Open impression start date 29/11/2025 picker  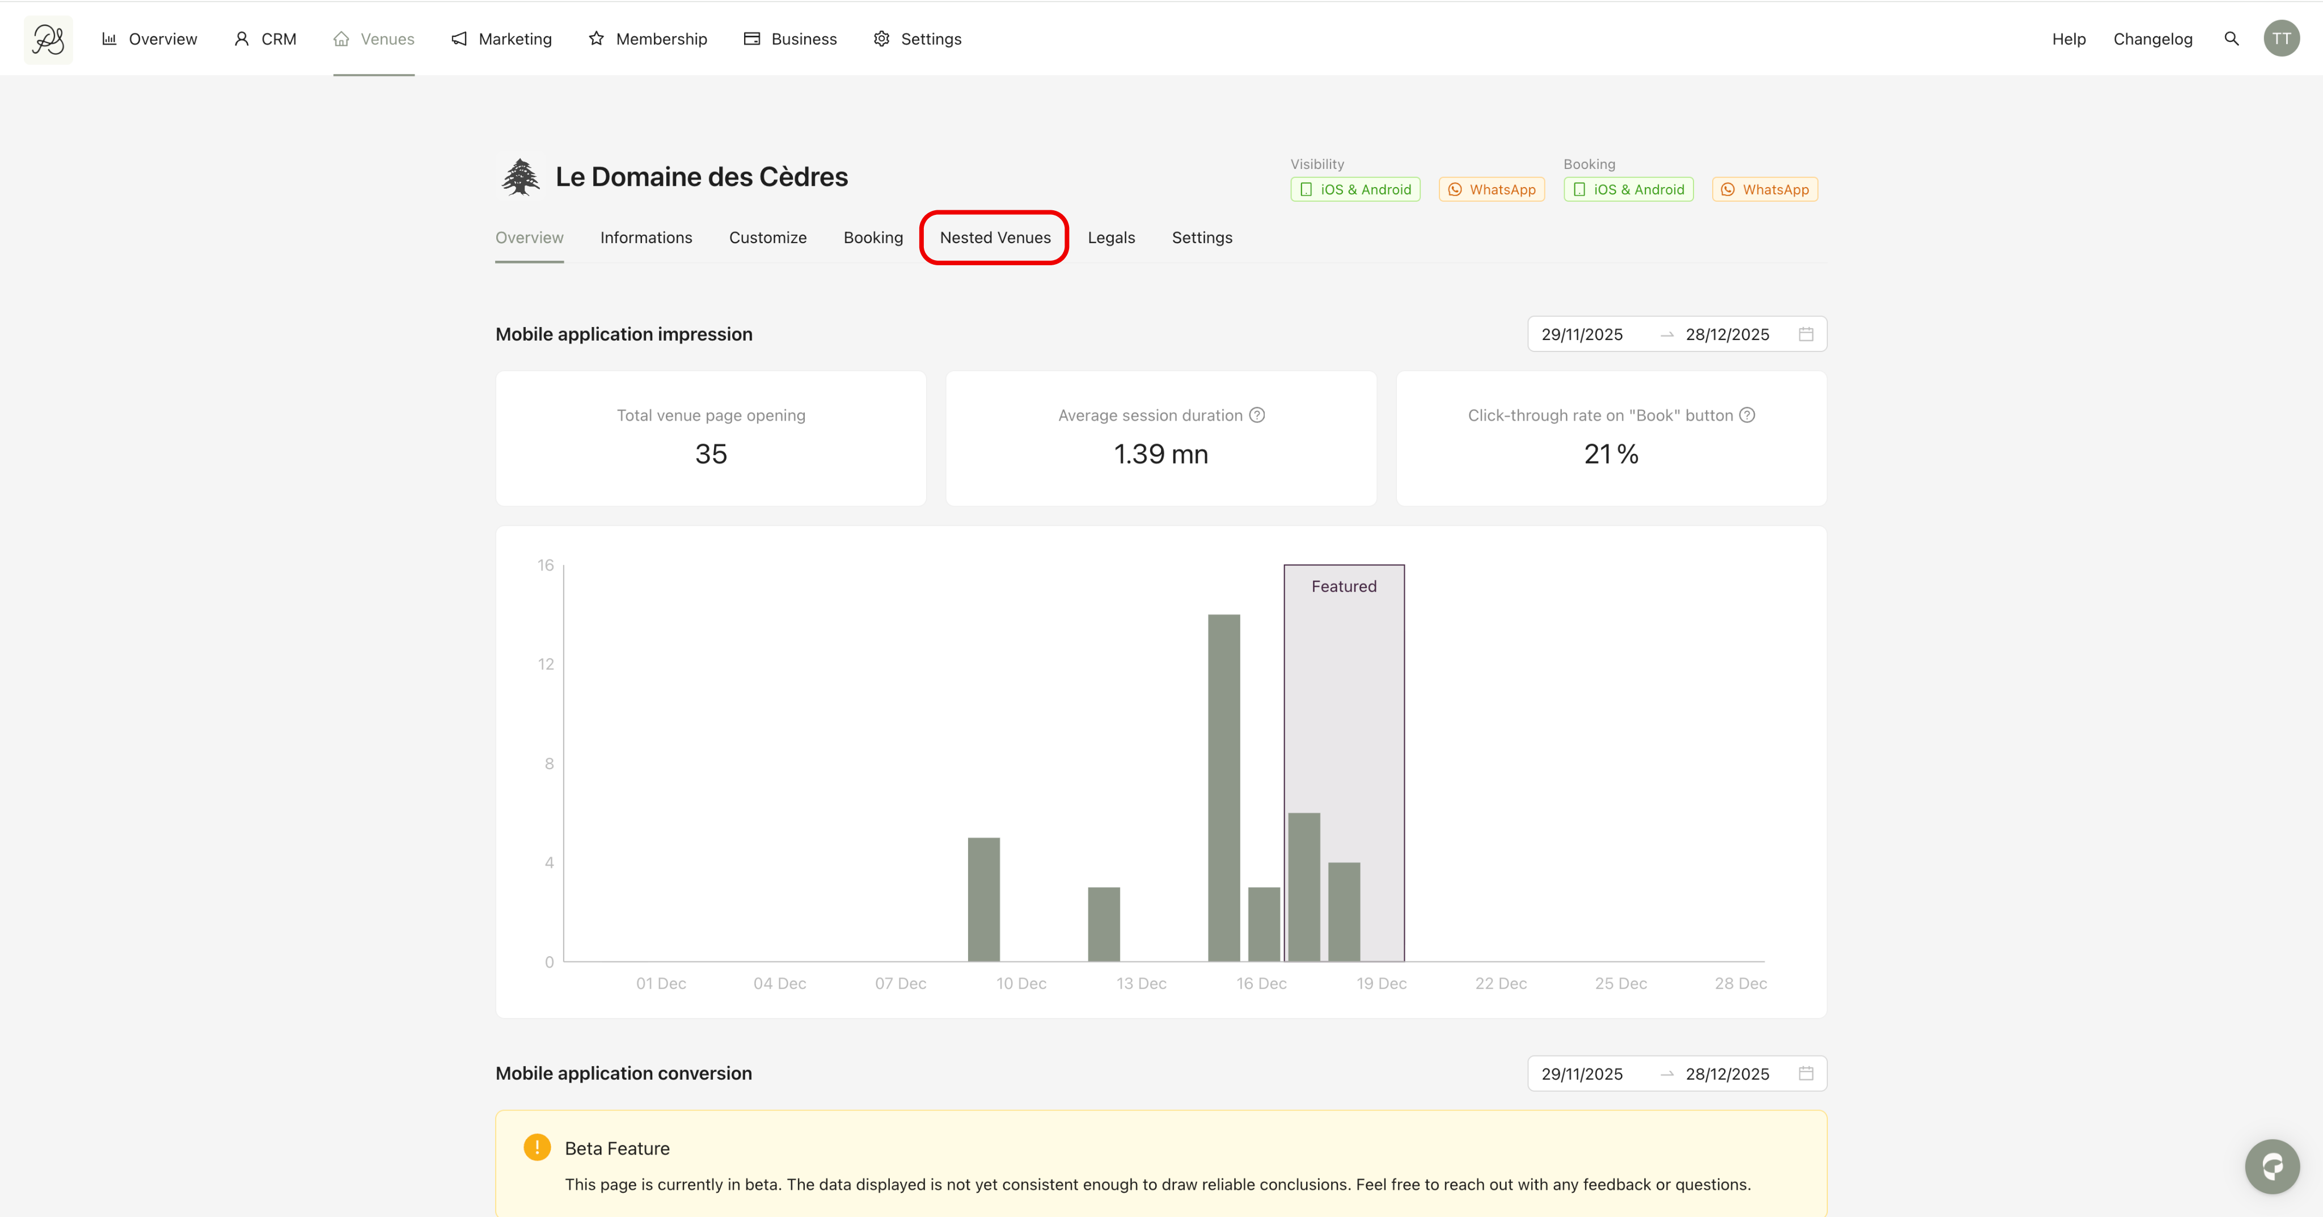click(1582, 334)
